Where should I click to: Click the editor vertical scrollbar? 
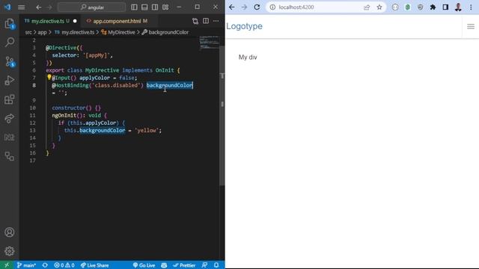point(222,116)
